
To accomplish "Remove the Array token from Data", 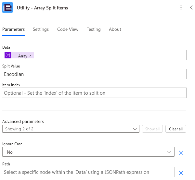I will (30, 55).
